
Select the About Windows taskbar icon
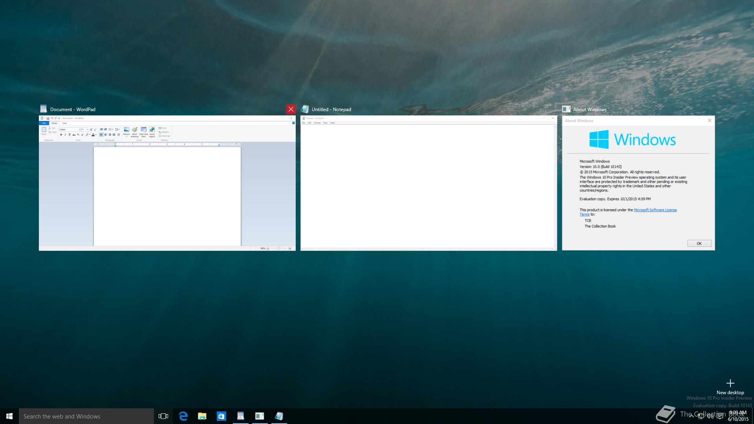[260, 416]
